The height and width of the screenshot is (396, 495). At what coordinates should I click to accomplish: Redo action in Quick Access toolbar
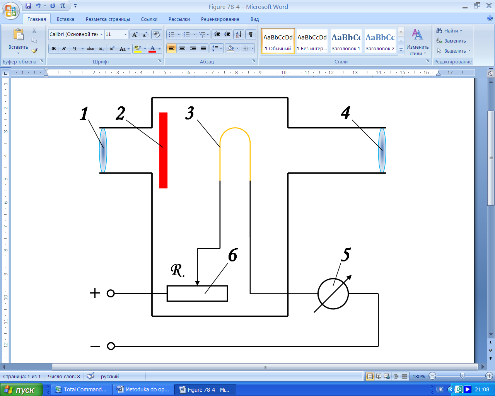(x=53, y=6)
